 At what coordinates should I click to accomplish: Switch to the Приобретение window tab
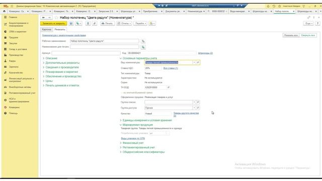tap(150, 11)
